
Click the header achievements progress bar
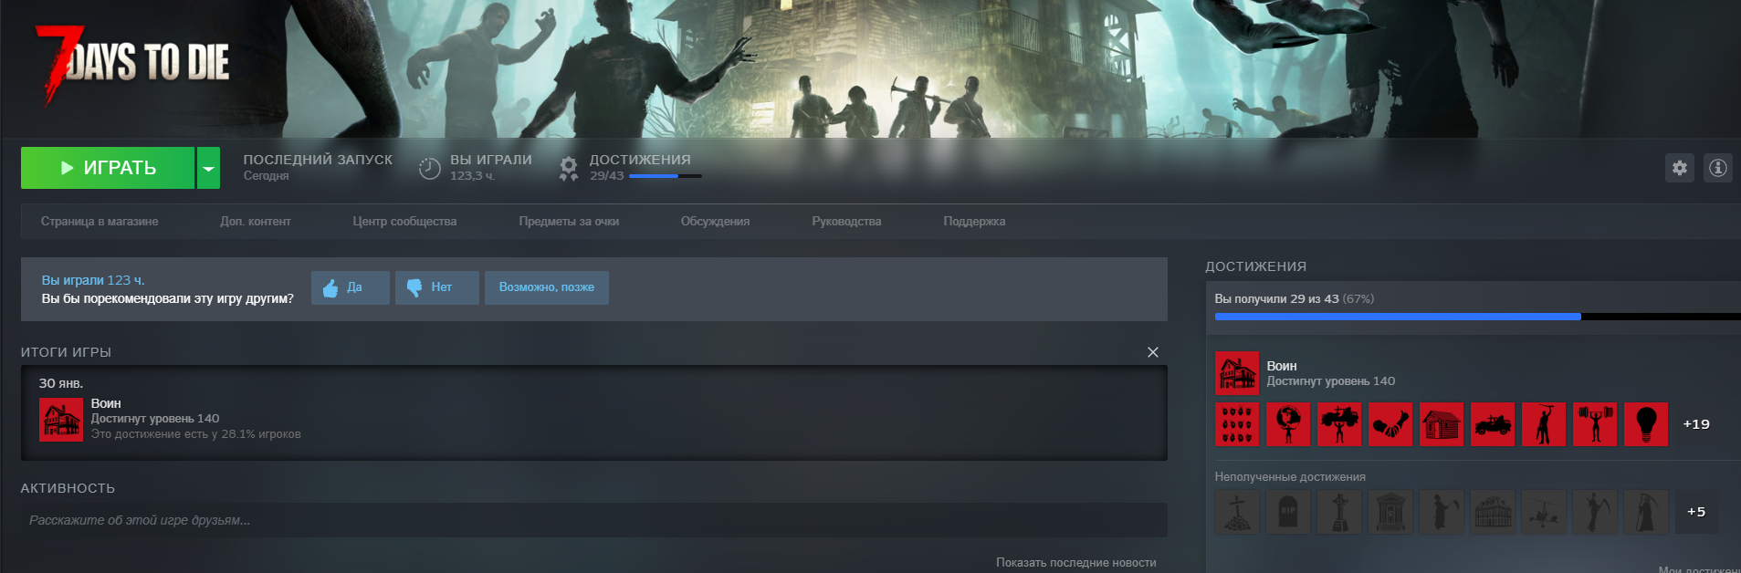point(666,176)
